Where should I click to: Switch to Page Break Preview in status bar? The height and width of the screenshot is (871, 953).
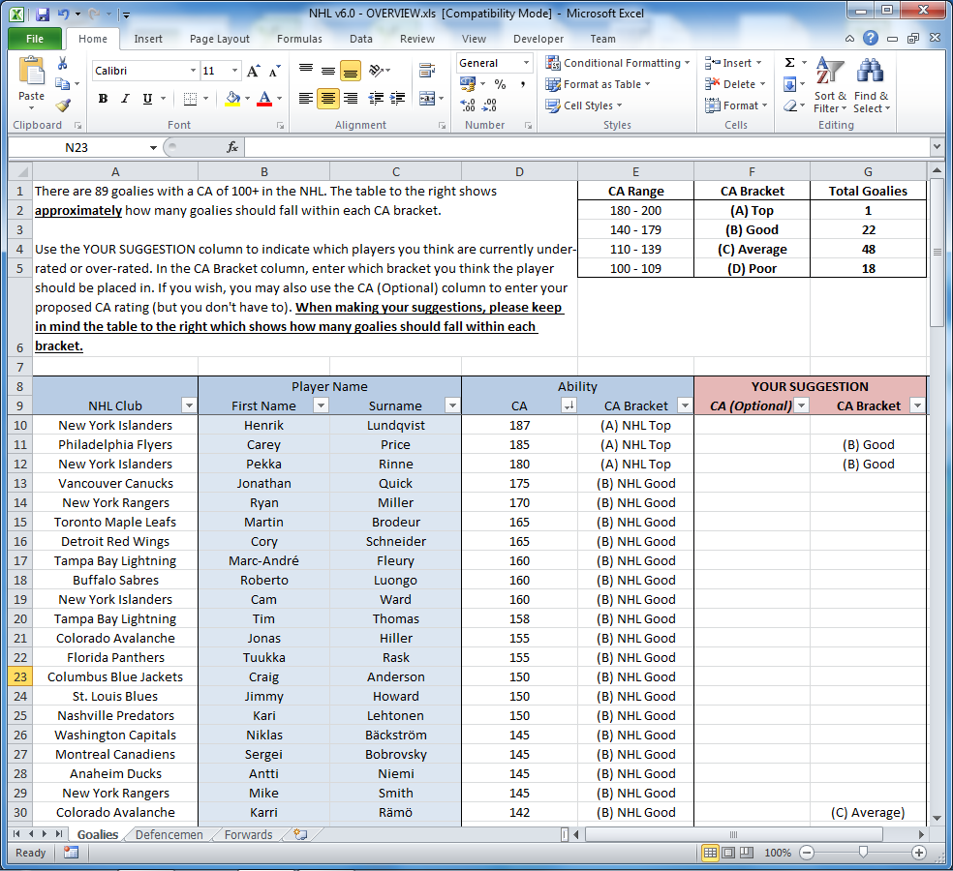pyautogui.click(x=747, y=853)
